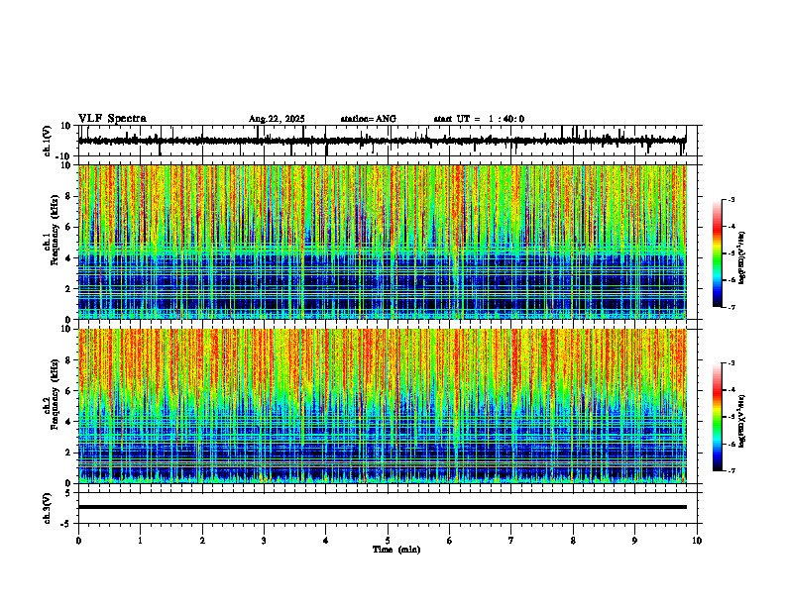Click the "4" kHz tick on ch.2 frequency axis
Image resolution: width=785 pixels, height=606 pixels.
(68, 422)
